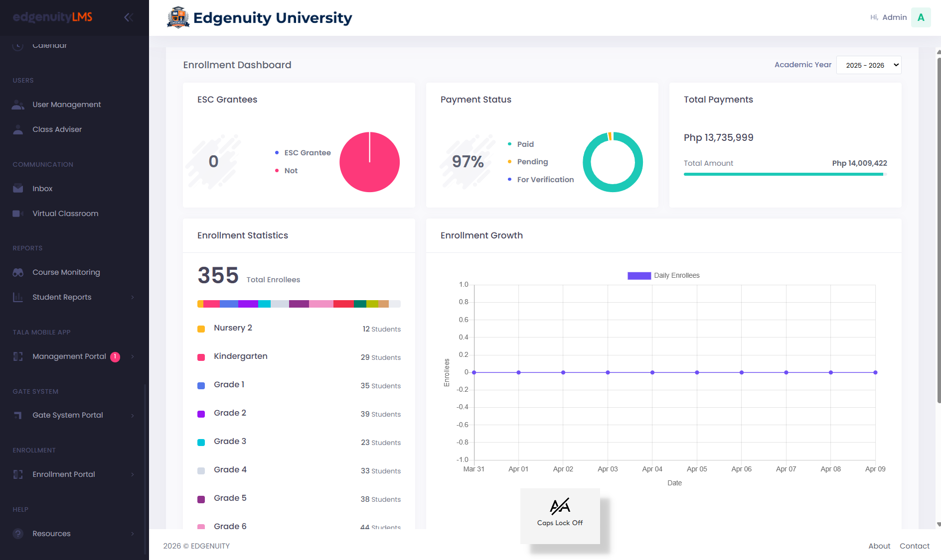Open the Academic Year dropdown
This screenshot has width=941, height=560.
(869, 65)
